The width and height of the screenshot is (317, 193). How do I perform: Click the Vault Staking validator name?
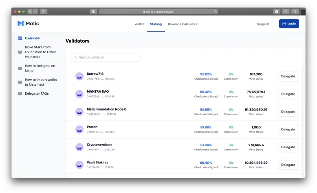[97, 163]
